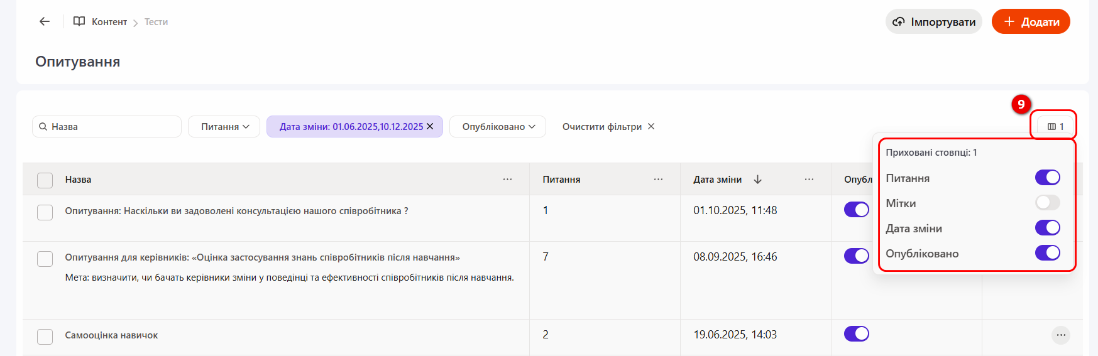Click the sort arrow next to Дата зміни

click(x=758, y=180)
